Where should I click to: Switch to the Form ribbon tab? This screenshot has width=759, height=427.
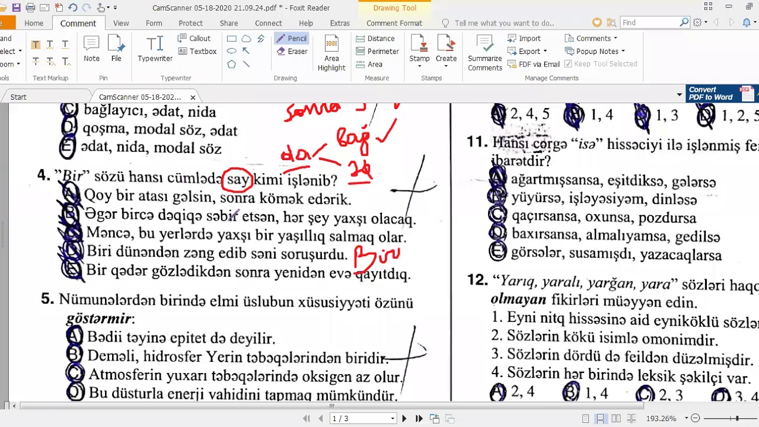pyautogui.click(x=154, y=23)
